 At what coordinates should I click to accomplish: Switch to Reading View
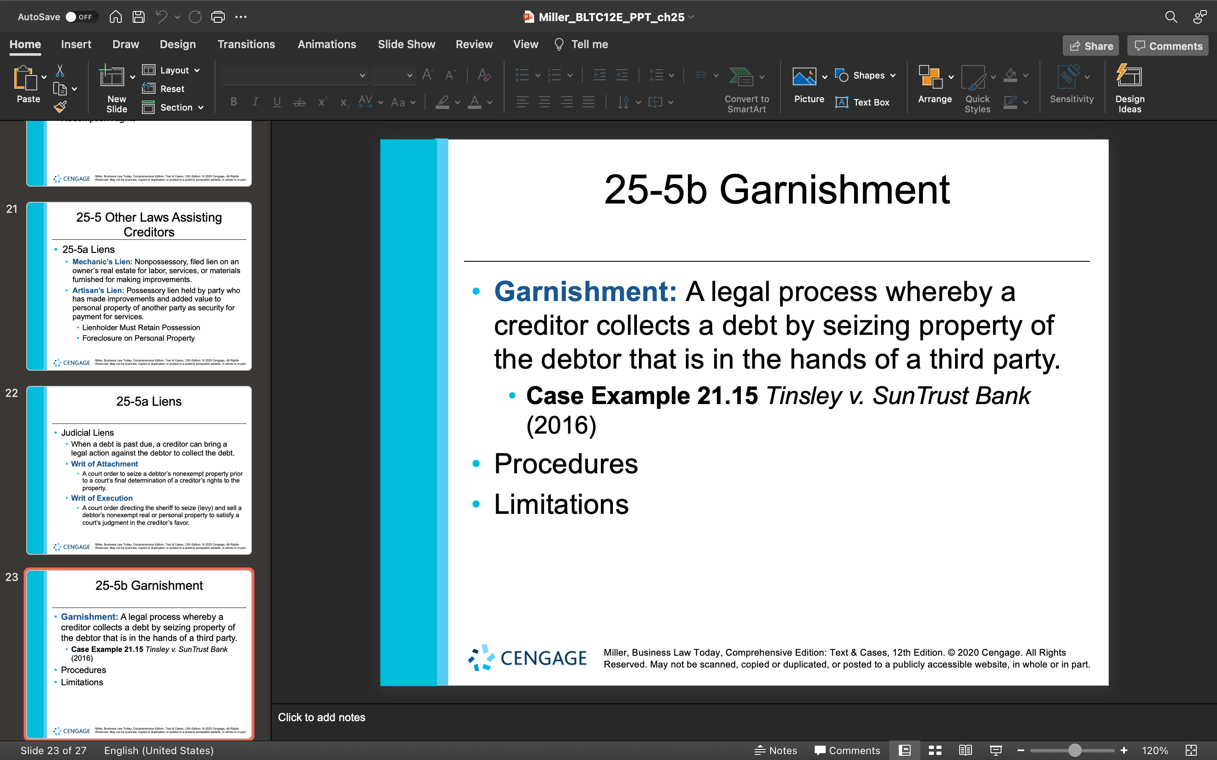[965, 750]
